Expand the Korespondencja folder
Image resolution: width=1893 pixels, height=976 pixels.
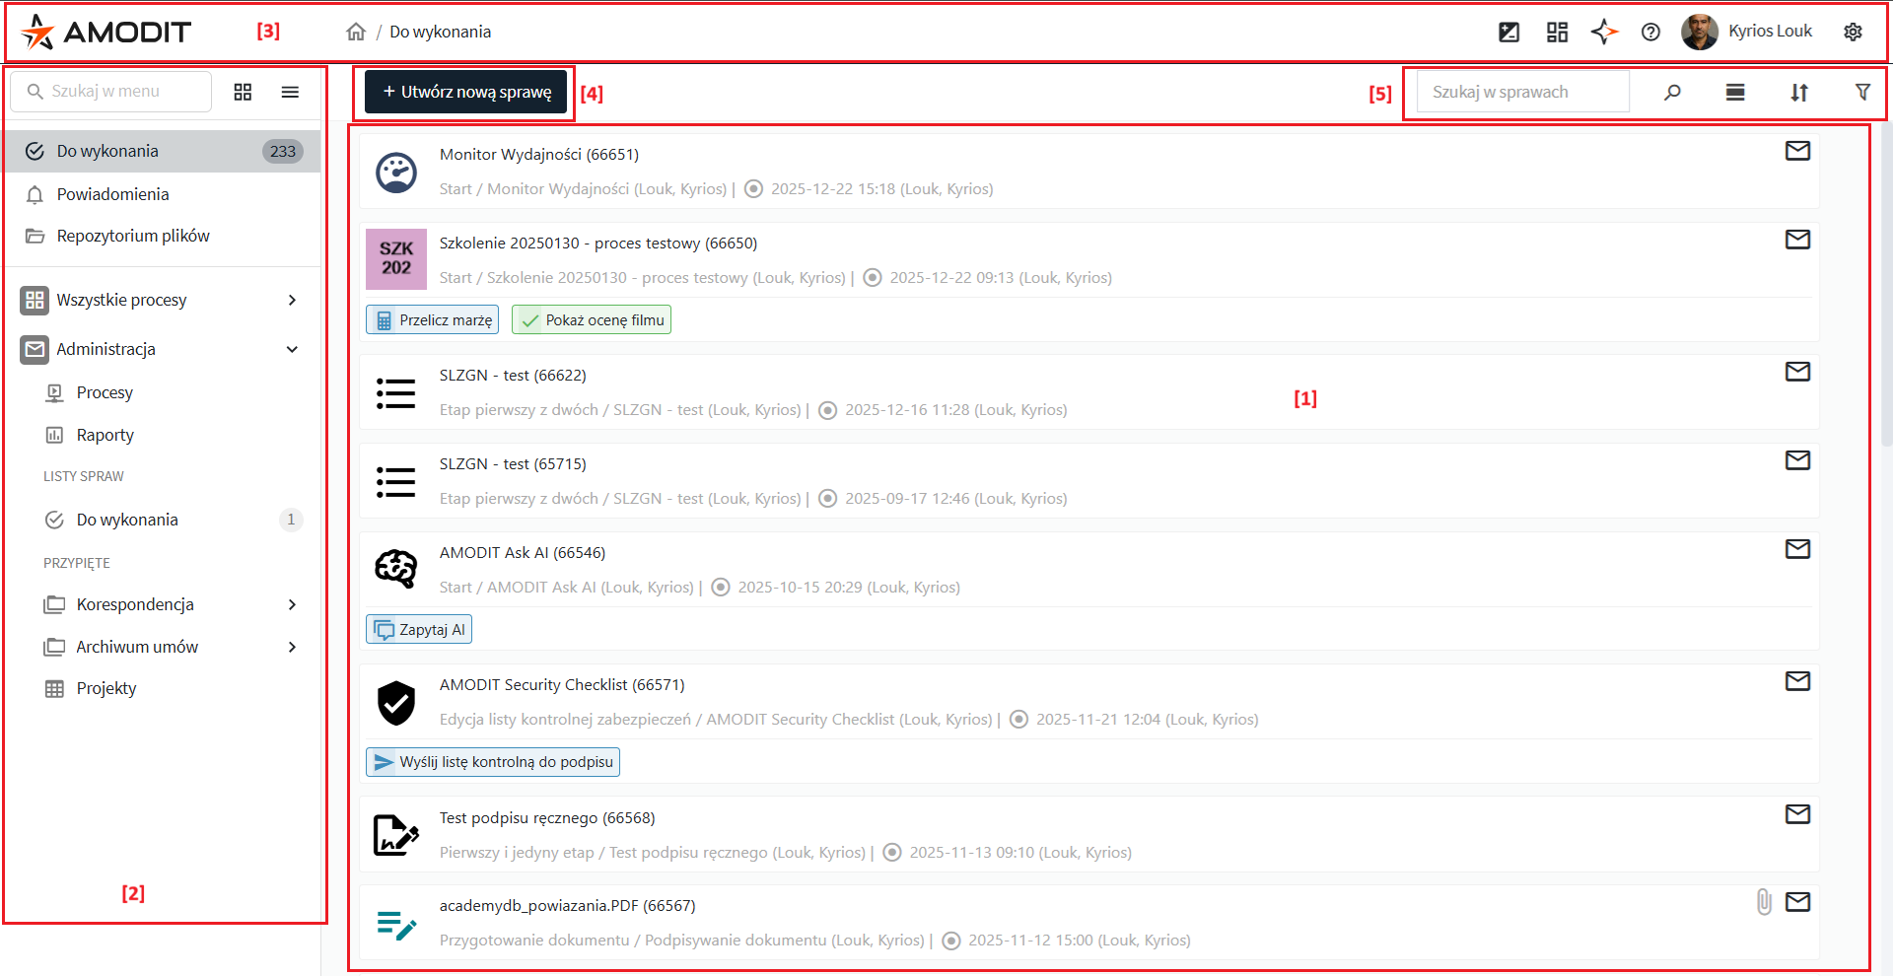[292, 604]
